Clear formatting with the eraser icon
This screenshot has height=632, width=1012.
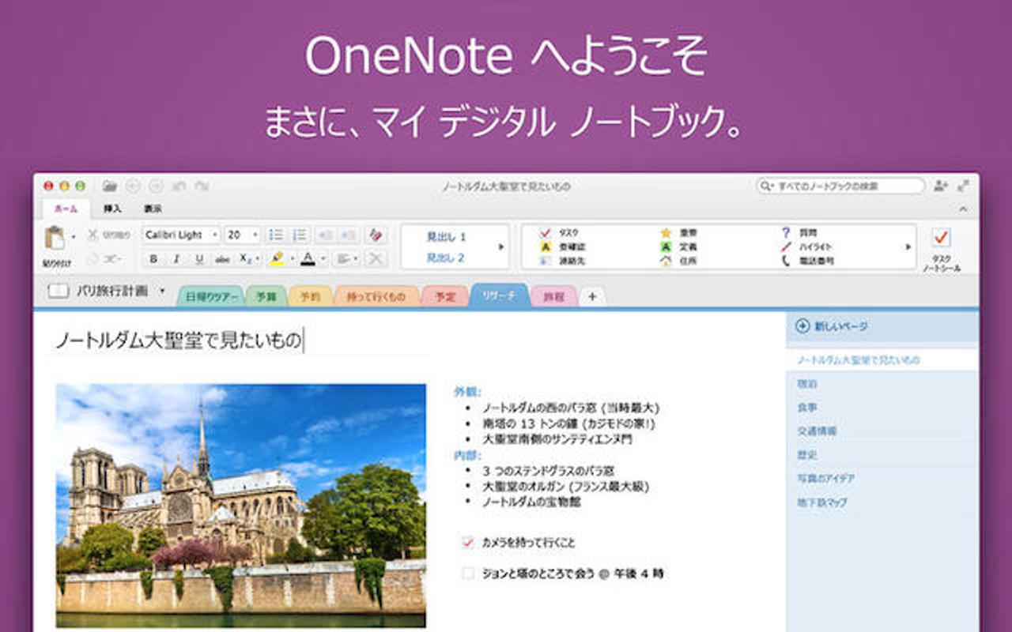(x=376, y=235)
